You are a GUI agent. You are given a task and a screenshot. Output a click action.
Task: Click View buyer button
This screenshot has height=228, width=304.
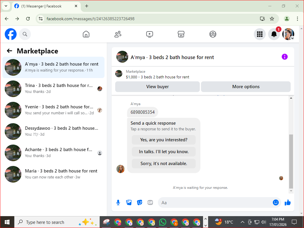click(157, 87)
